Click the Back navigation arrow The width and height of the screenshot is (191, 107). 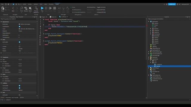pos(13,8)
